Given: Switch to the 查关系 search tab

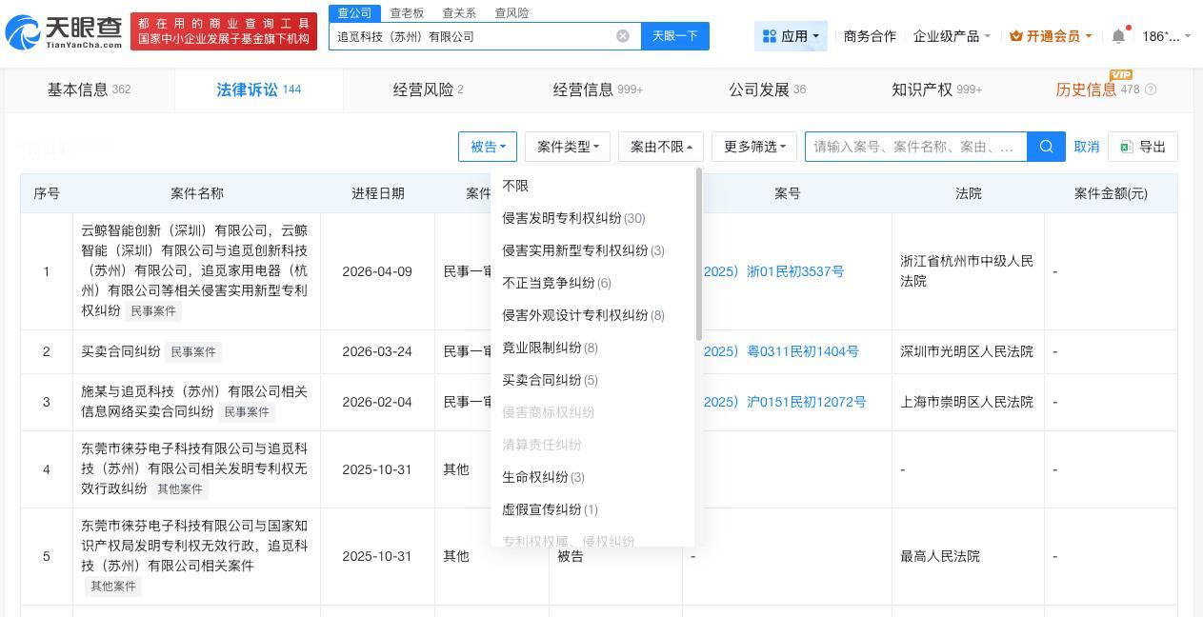Looking at the screenshot, I should (x=459, y=12).
